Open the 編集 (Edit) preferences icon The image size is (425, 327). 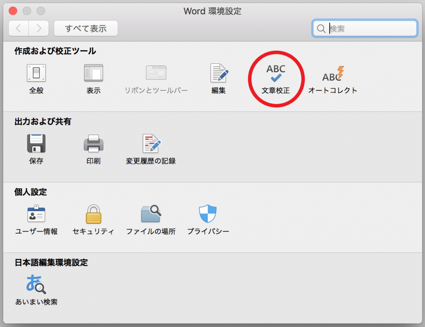pos(219,73)
